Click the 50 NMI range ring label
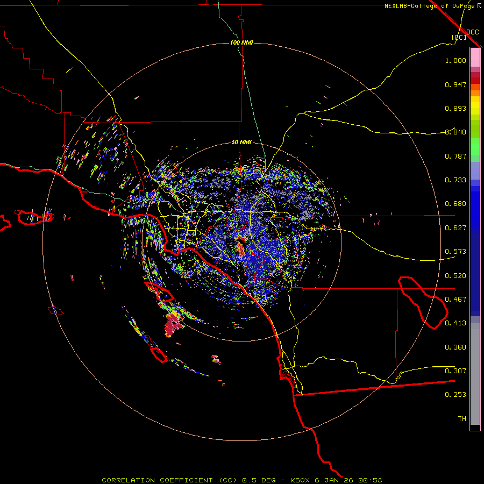 click(241, 142)
